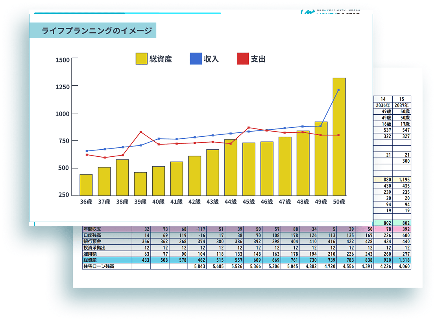Viewport: 436px width, 321px height.
Task: Click the 5,843 loan balance cell
Action: 197,266
